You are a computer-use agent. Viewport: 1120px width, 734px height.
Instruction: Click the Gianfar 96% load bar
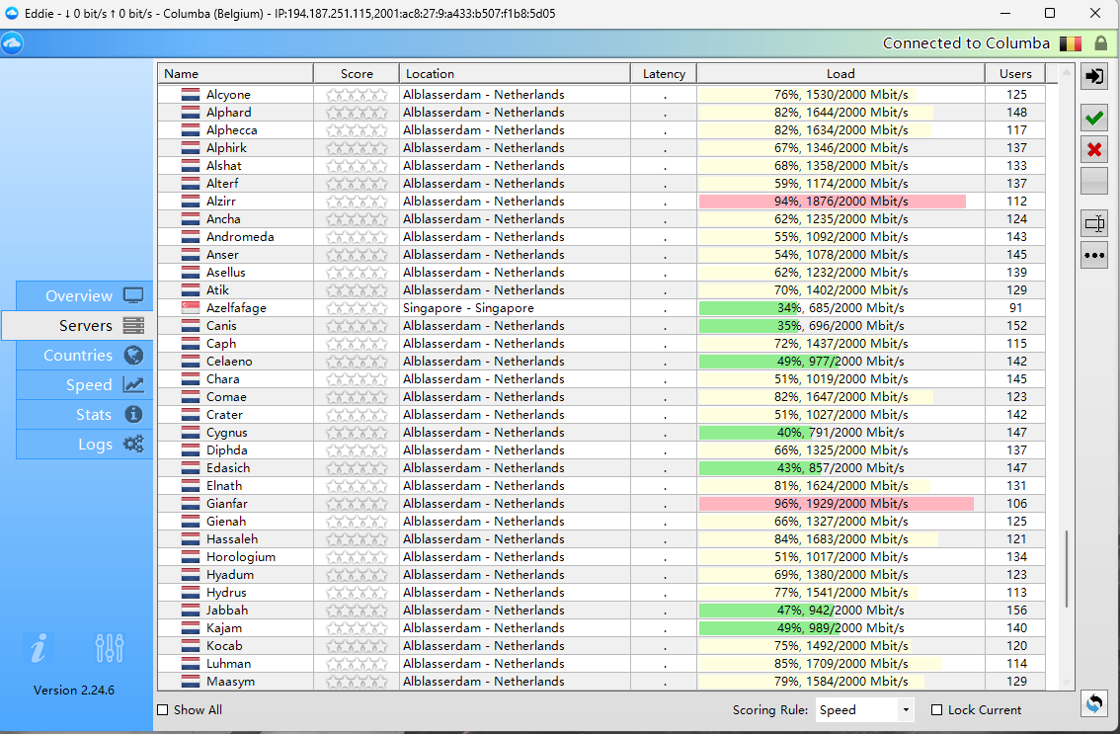point(836,504)
